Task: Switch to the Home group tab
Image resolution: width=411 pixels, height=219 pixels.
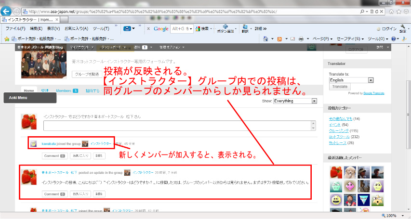Action: pos(29,90)
